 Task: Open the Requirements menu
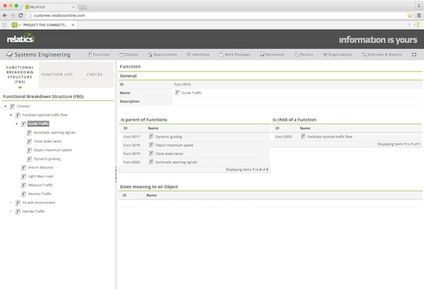(163, 54)
